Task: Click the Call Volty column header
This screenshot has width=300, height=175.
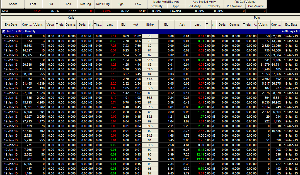Action: (x=214, y=6)
